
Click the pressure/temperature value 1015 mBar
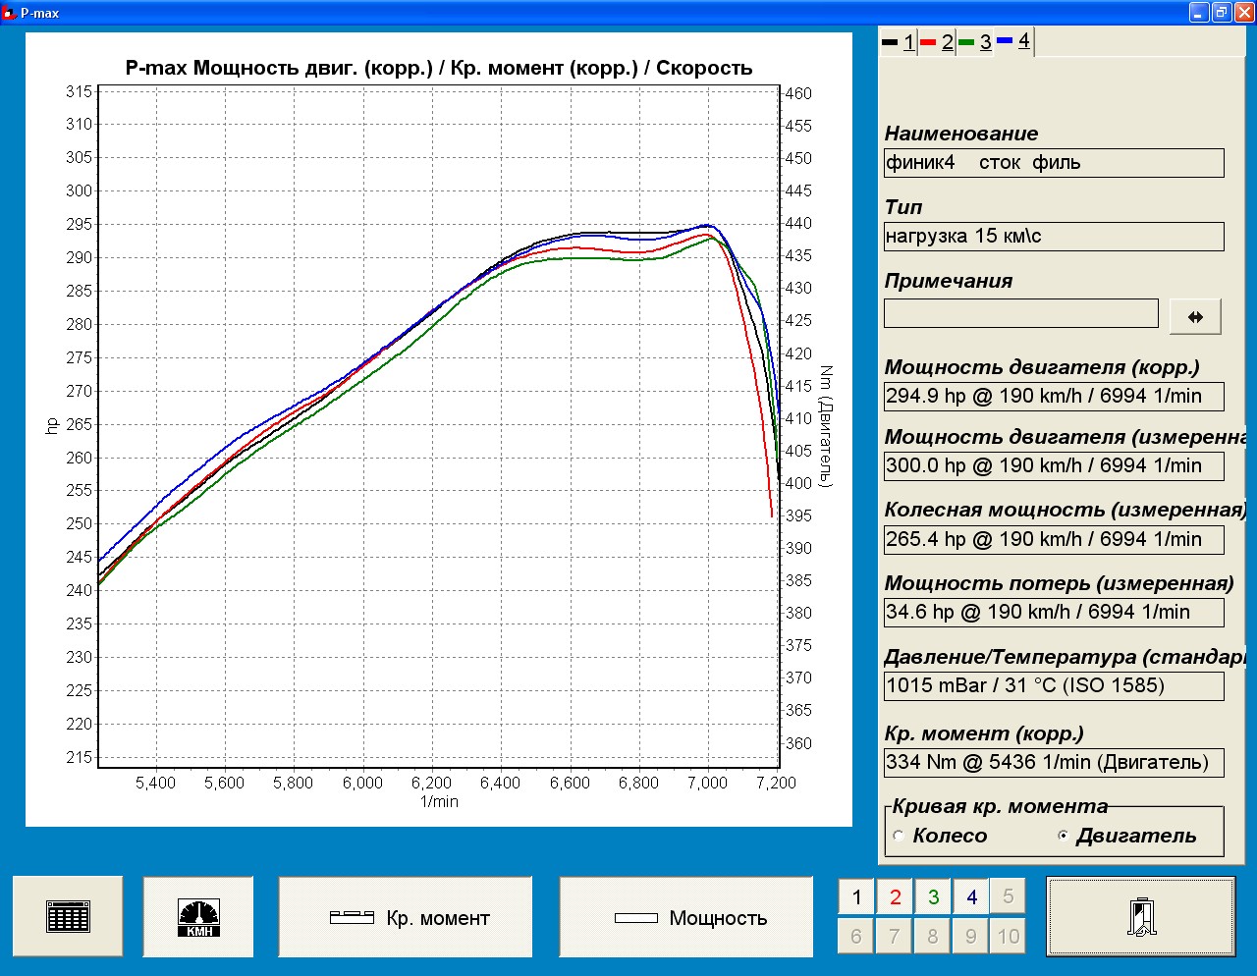coord(1054,686)
